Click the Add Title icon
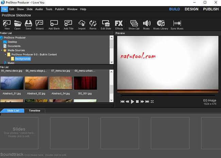This screenshot has width=221, height=158. click(68, 25)
